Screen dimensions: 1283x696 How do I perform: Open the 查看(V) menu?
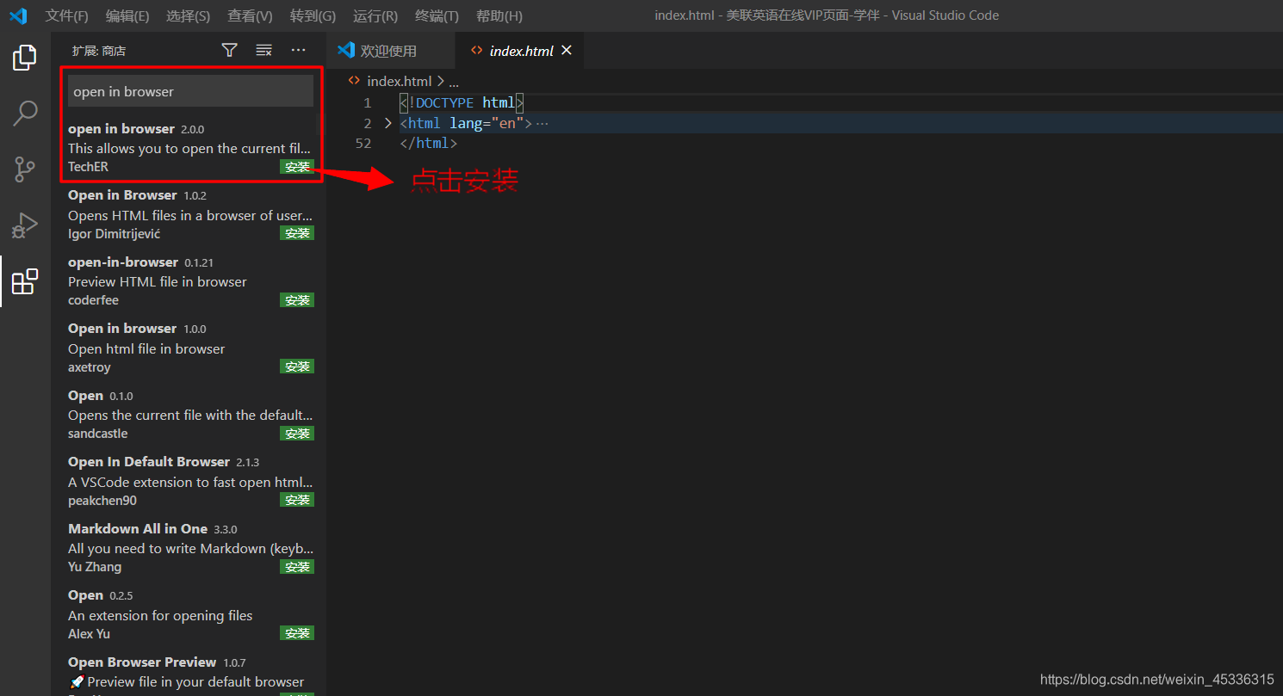click(x=251, y=15)
